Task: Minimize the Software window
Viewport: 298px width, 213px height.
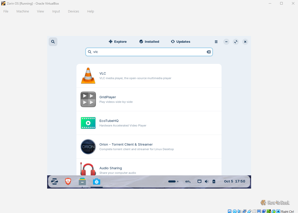Action: (226, 42)
